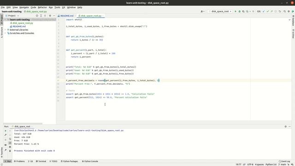Pin the Run tab
The image size is (295, 166).
(6, 150)
